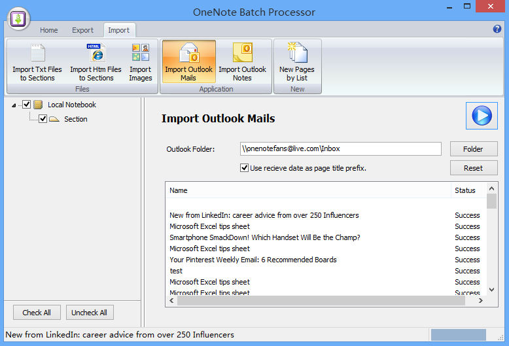
Task: Select the 'test' mail row
Action: pyautogui.click(x=326, y=271)
